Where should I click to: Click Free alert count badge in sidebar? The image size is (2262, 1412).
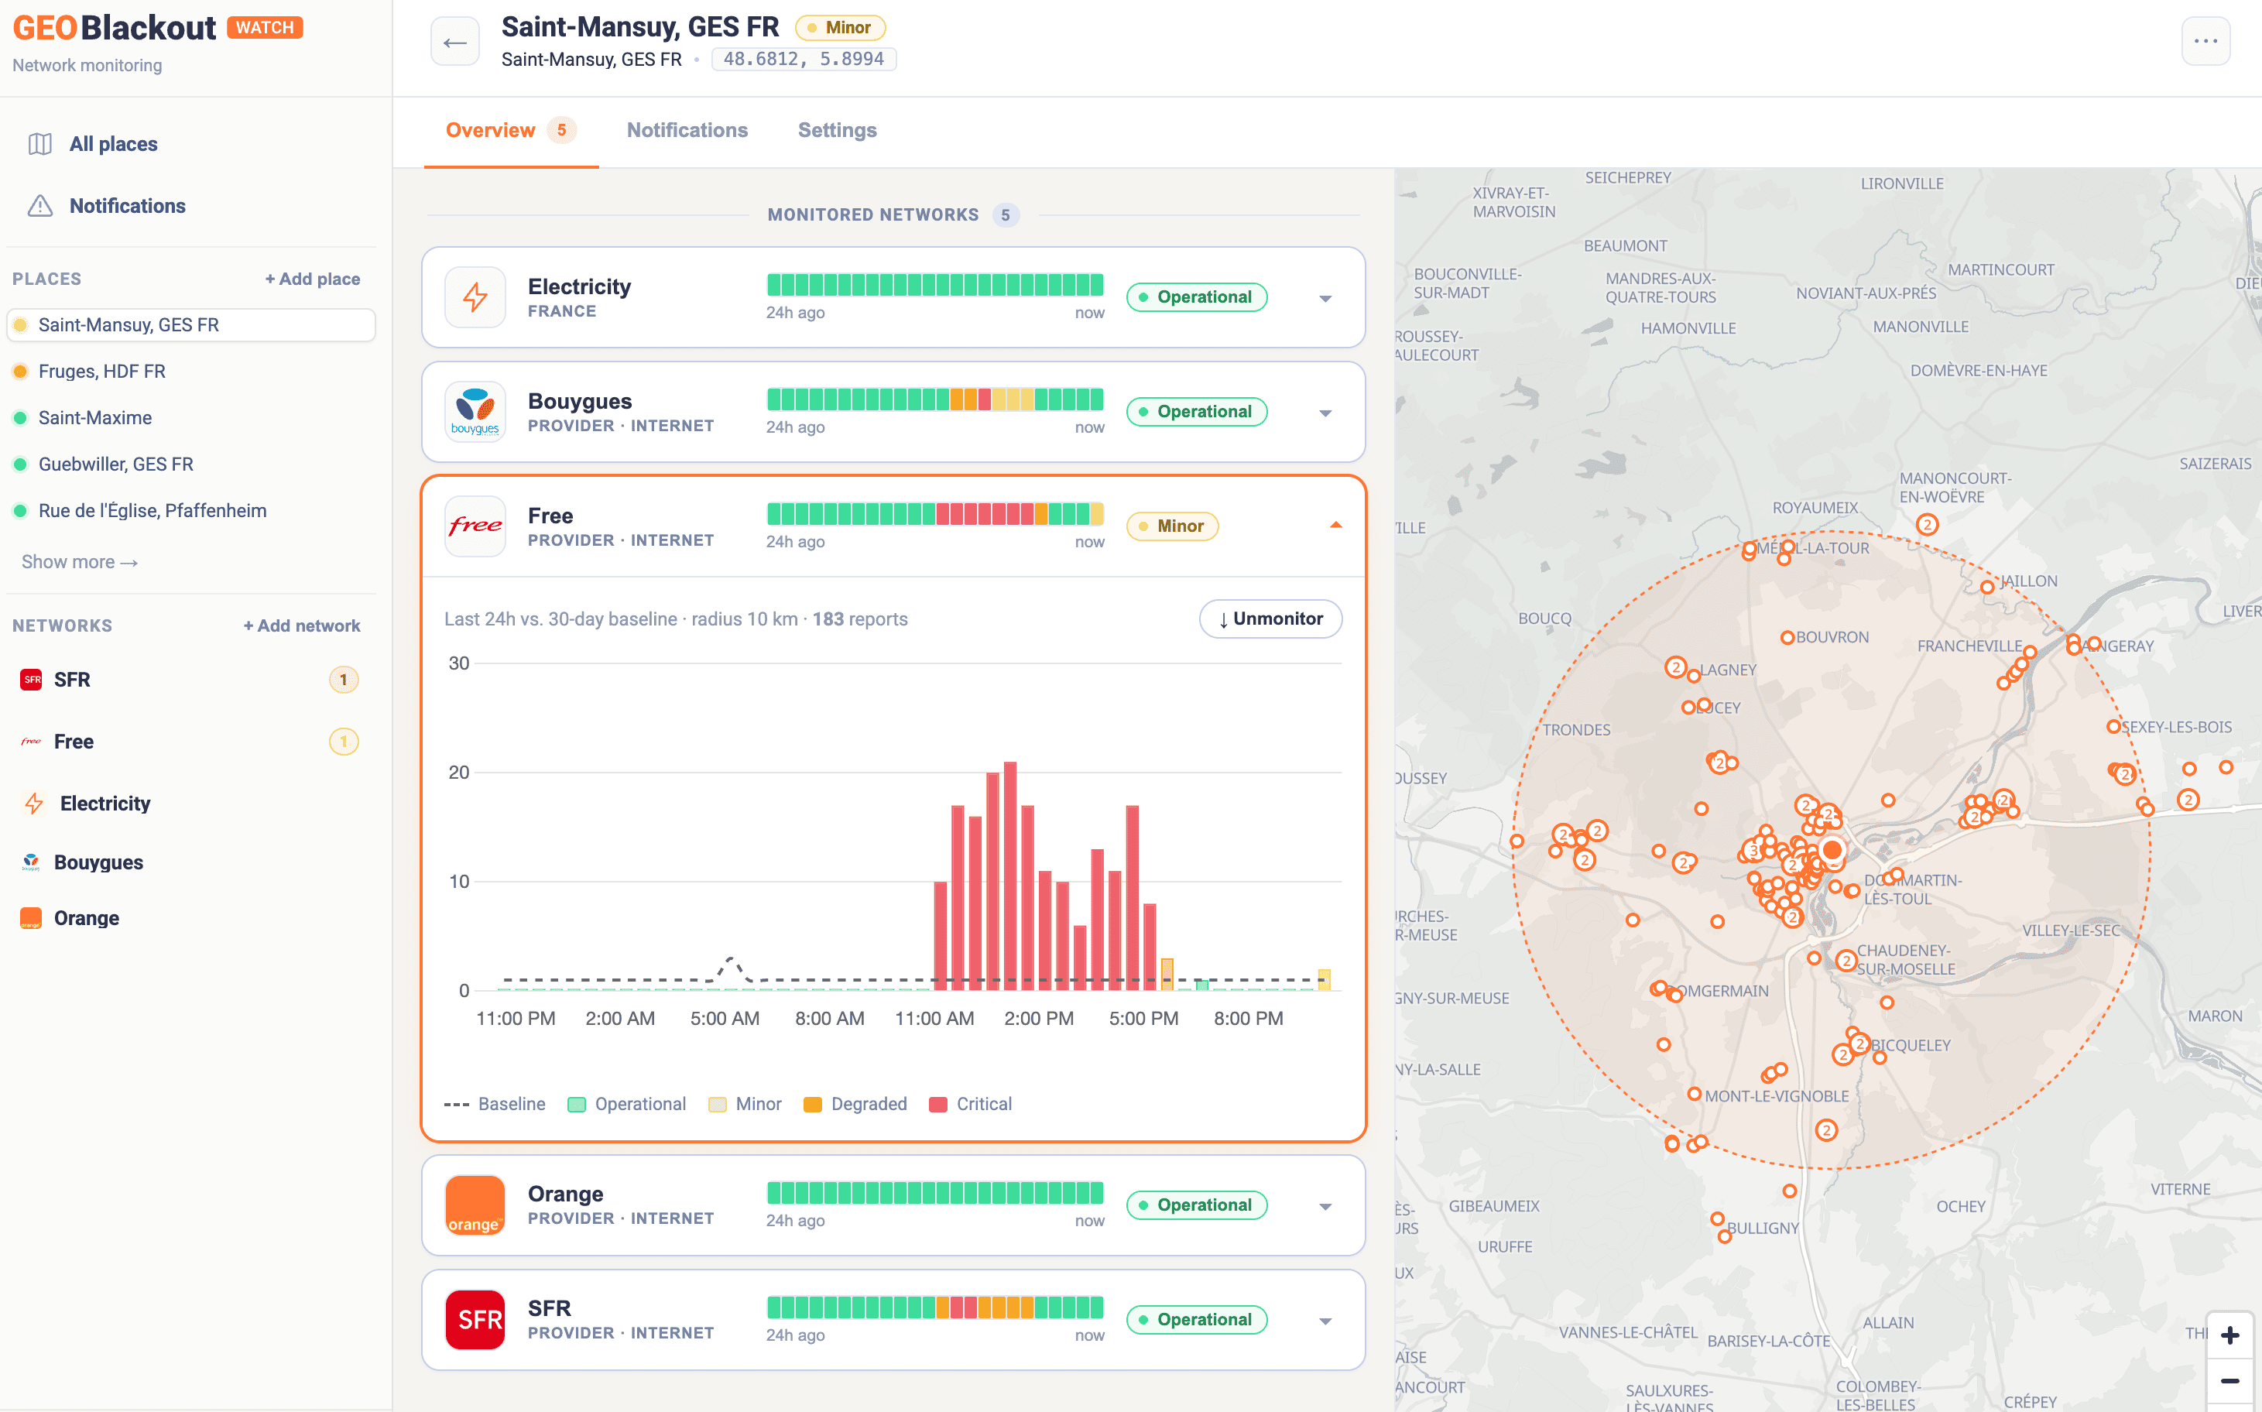click(344, 742)
